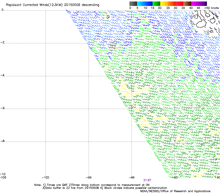Click the brown 35-40 knots legend swatch
Viewport: 220px width, 193px height.
click(187, 4)
